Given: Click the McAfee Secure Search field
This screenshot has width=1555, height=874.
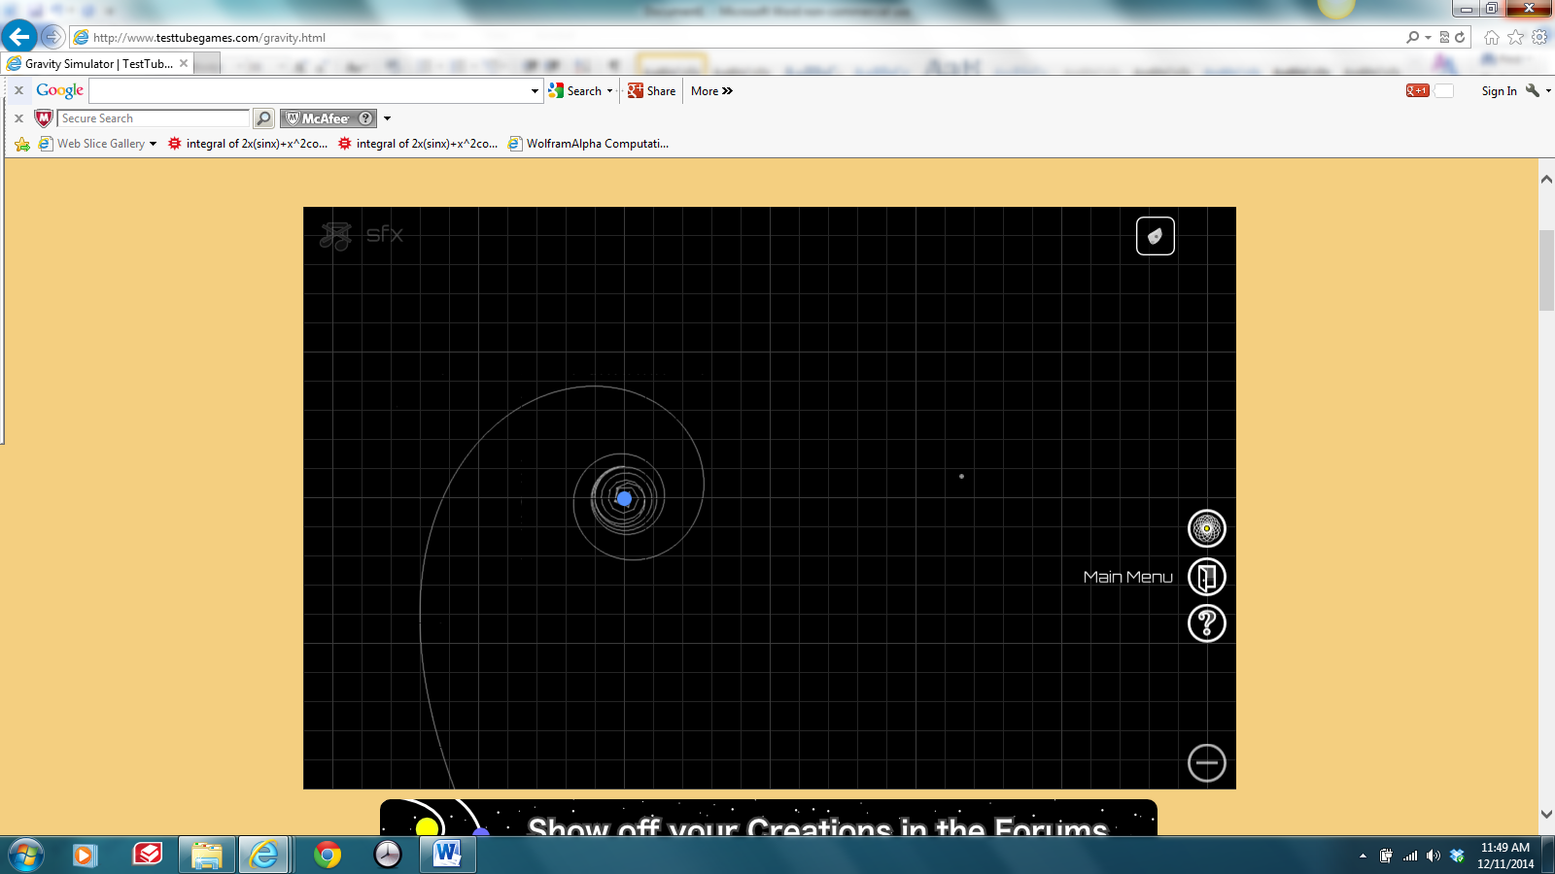Looking at the screenshot, I should 154,118.
